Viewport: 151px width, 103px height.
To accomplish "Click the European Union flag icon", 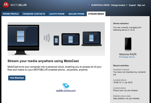I will 89,5.
